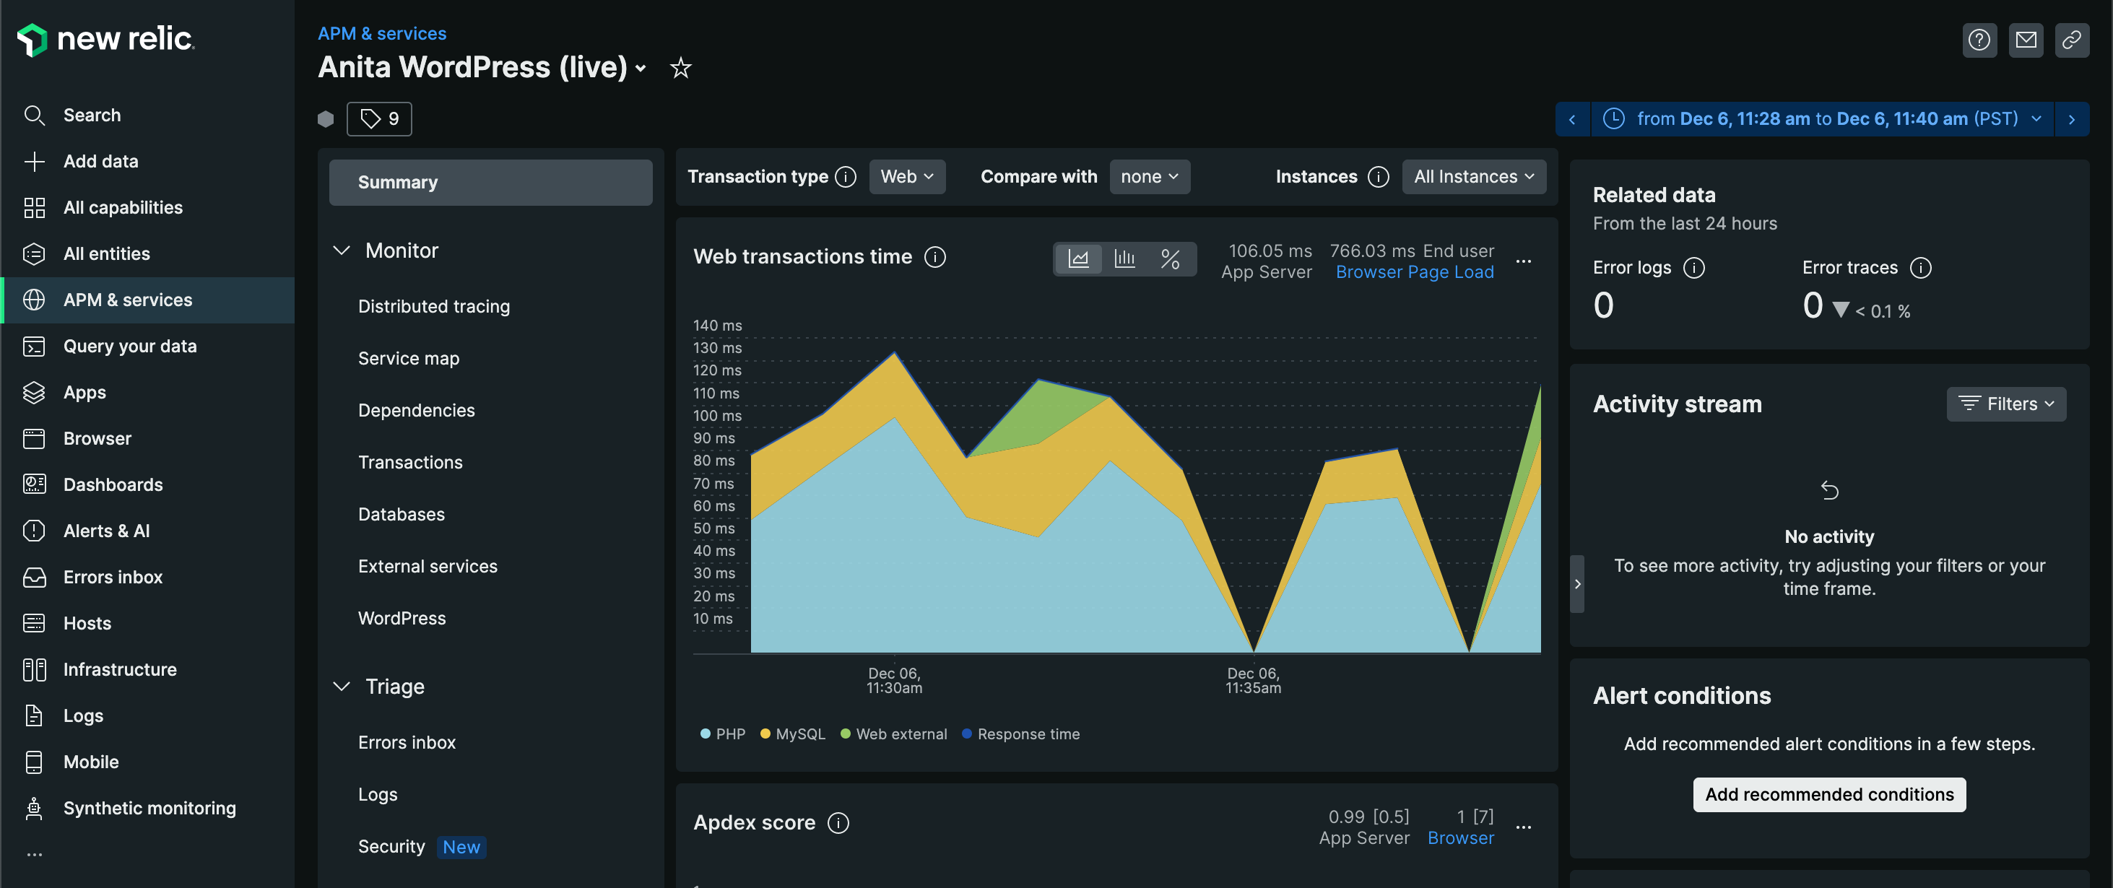Image resolution: width=2113 pixels, height=888 pixels.
Task: Expand the All Instances dropdown
Action: pyautogui.click(x=1474, y=176)
